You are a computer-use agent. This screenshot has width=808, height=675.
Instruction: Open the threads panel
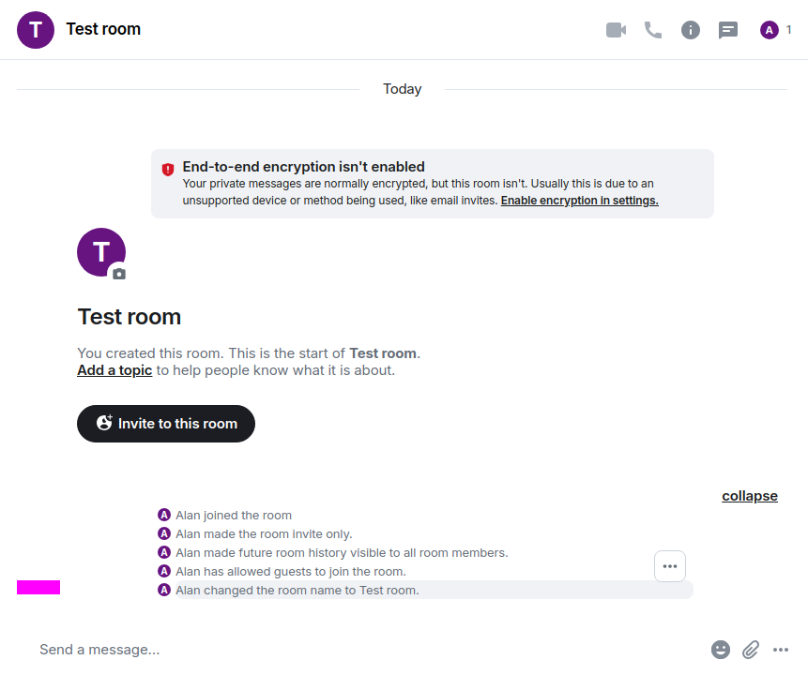click(728, 30)
